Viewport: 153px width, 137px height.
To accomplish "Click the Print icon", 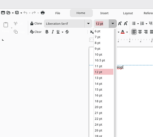I will point(43,13).
